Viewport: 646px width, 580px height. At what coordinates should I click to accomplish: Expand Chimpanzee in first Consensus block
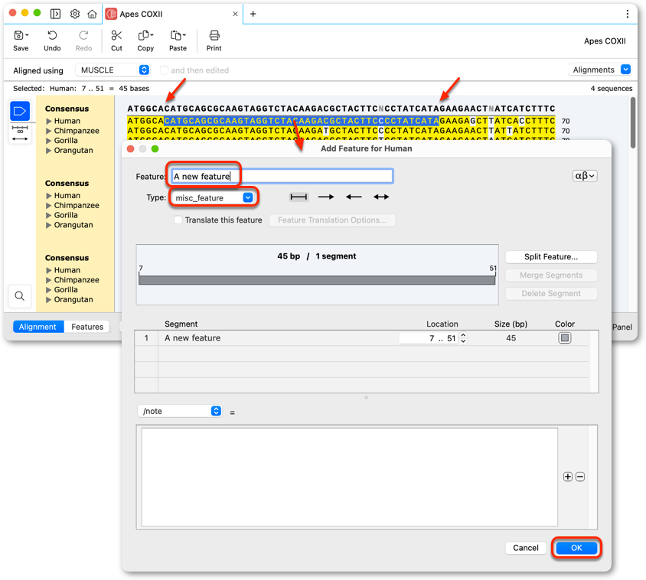(49, 131)
